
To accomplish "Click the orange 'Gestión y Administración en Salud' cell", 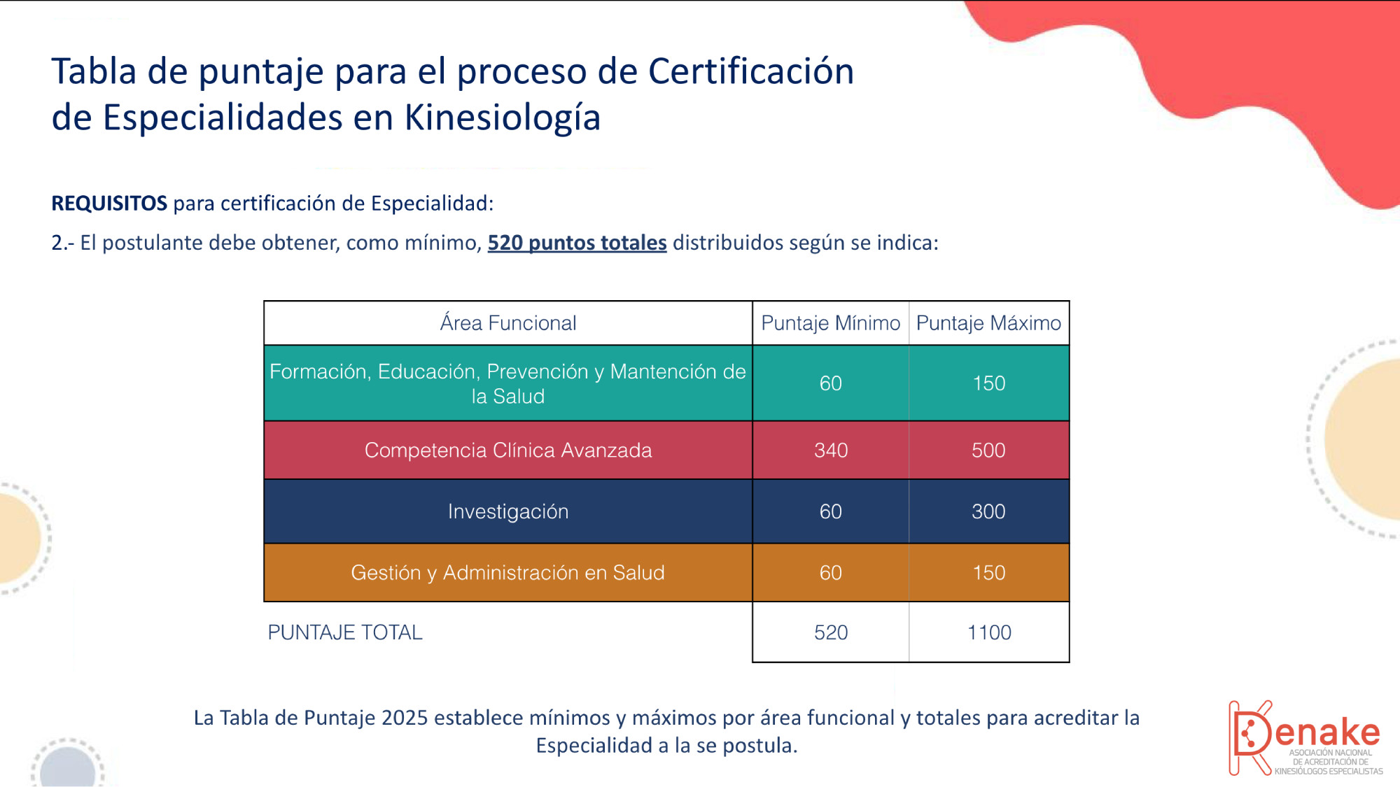I will tap(507, 573).
